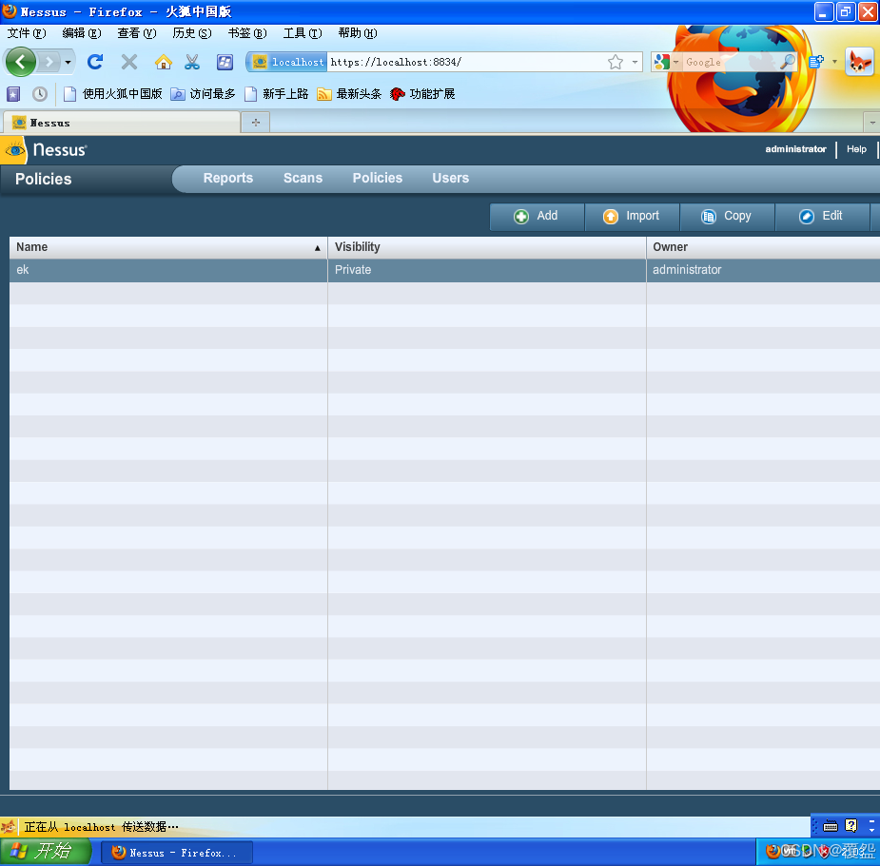Viewport: 880px width, 866px height.
Task: Click the language bar help icon
Action: point(851,826)
